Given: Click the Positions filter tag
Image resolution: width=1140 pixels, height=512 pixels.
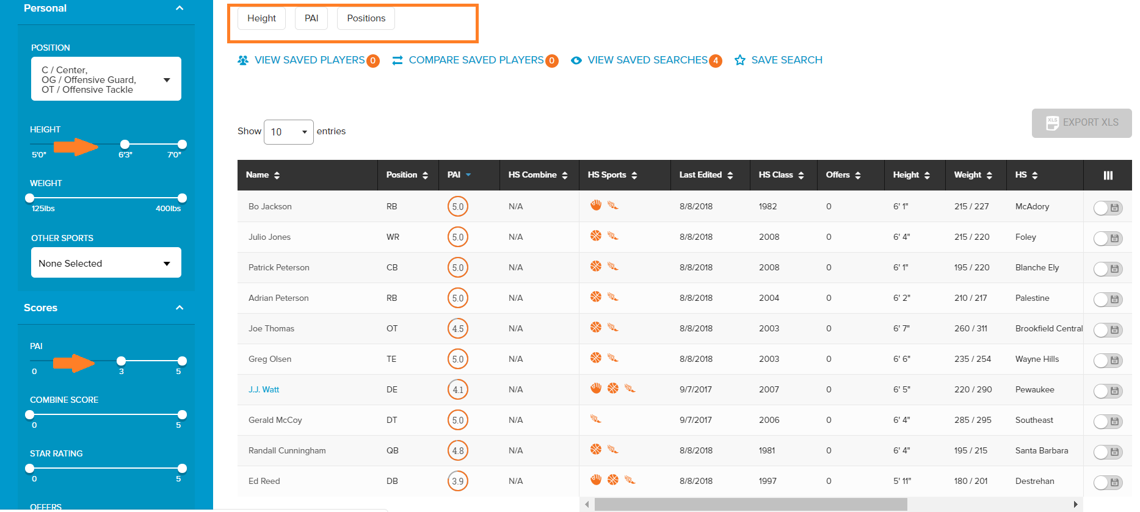Looking at the screenshot, I should pos(366,18).
